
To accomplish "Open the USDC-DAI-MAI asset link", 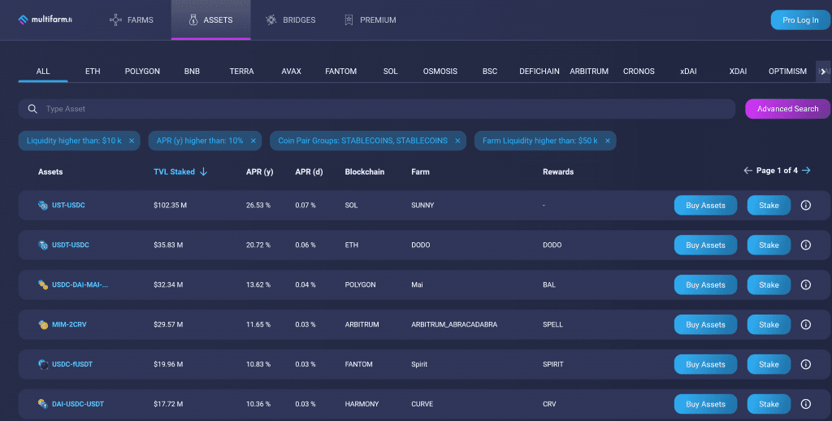I will tap(80, 284).
